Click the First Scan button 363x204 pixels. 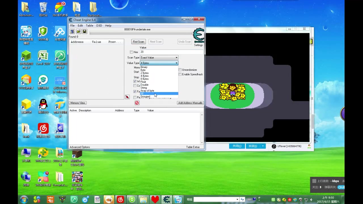tap(138, 42)
